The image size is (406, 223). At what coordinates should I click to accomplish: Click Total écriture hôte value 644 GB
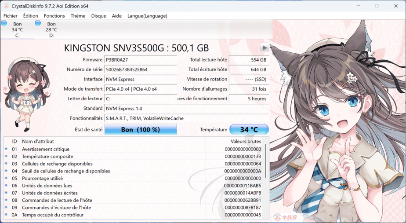click(249, 69)
